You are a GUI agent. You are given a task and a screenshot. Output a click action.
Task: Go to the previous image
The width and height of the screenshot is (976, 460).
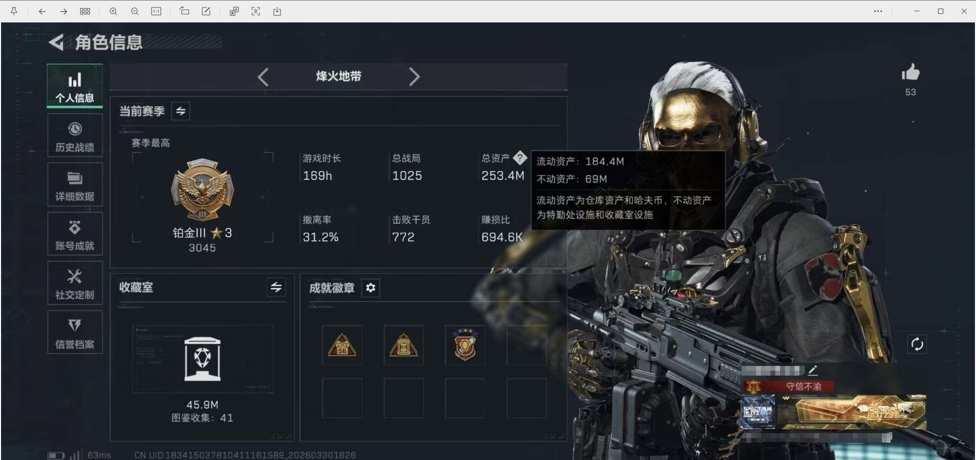(42, 11)
